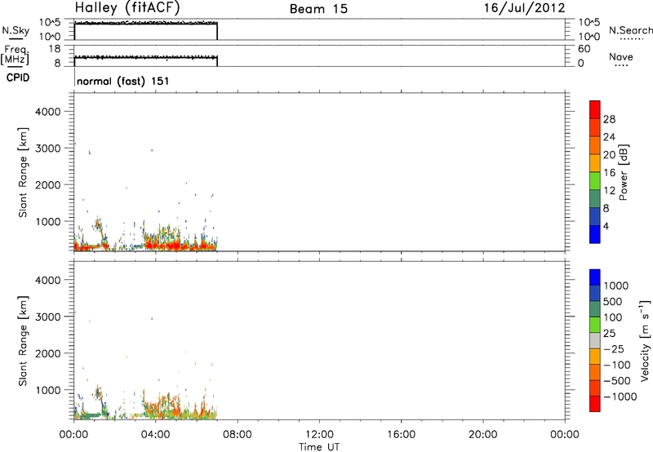Viewport: 653px width, 452px height.
Task: Click the 'N.Sky' legend label
Action: click(16, 30)
